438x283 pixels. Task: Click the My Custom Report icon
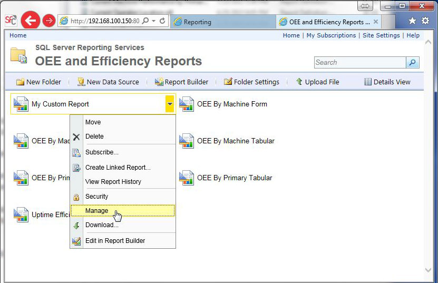21,104
